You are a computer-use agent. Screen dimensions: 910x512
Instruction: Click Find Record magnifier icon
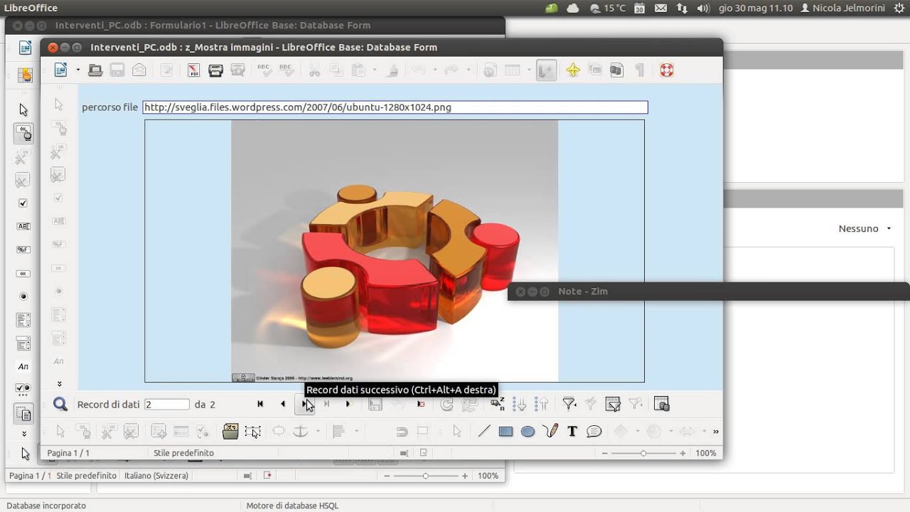tap(60, 404)
